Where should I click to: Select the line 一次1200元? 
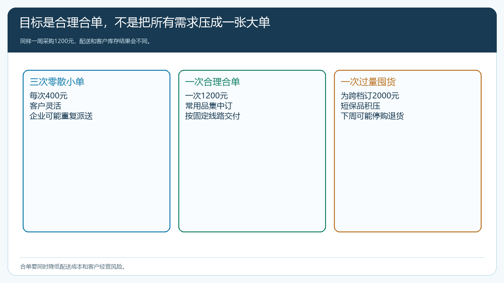point(206,96)
